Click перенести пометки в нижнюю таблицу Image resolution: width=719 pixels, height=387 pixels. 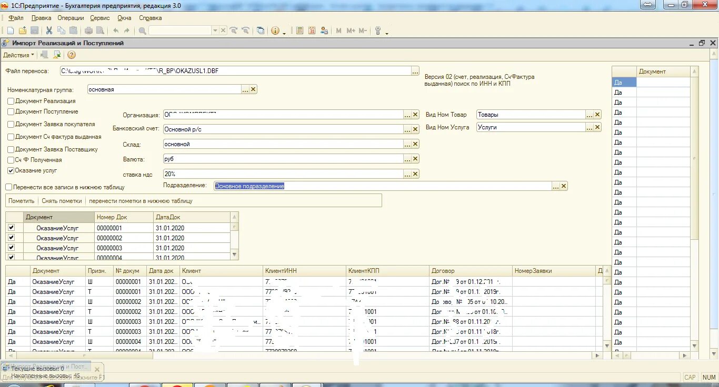[141, 201]
